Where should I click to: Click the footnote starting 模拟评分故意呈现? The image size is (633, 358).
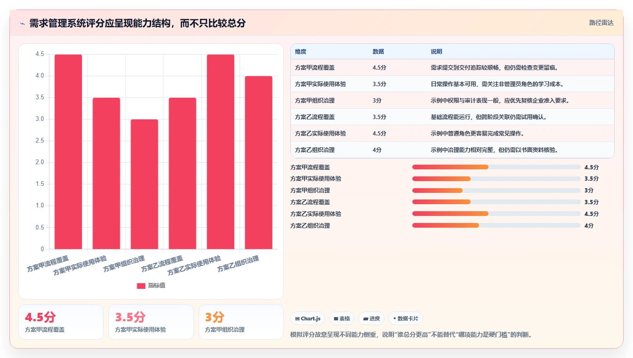tap(411, 335)
